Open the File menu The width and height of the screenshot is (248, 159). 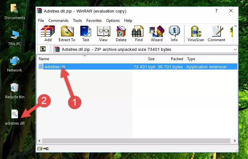(x=41, y=21)
